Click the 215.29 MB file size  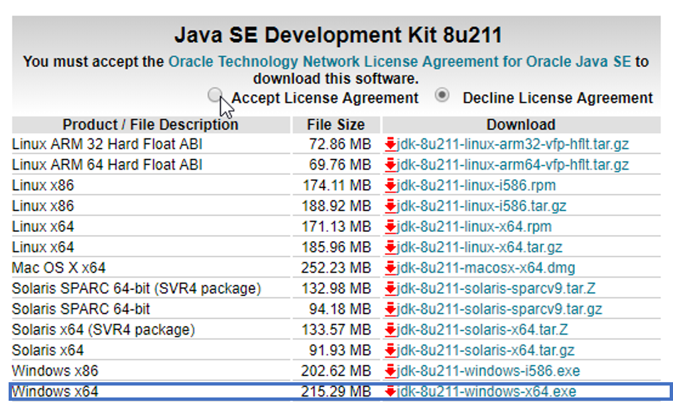[336, 391]
